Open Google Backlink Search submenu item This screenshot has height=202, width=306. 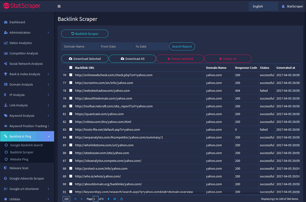pos(26,145)
